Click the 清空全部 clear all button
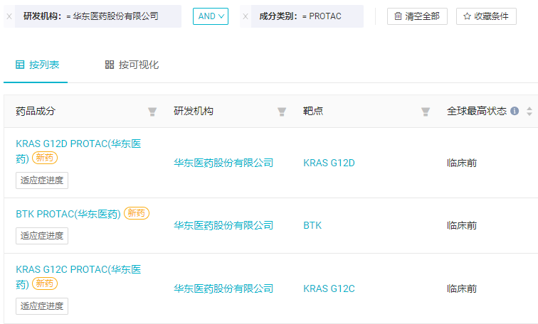 pyautogui.click(x=417, y=16)
